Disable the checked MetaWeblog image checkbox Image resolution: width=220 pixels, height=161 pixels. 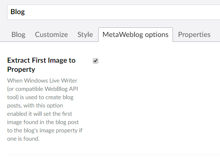click(95, 61)
